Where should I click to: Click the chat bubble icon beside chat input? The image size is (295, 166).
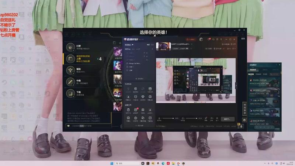tap(68, 126)
